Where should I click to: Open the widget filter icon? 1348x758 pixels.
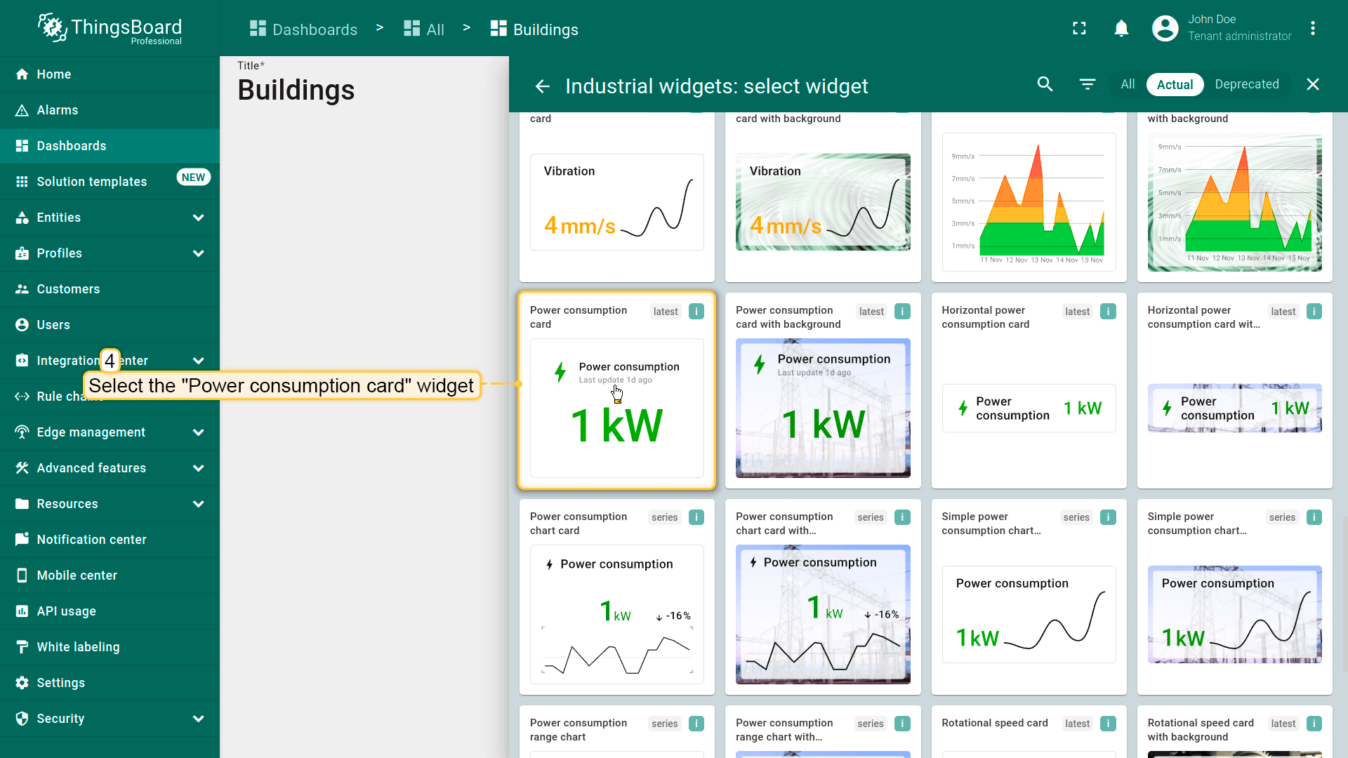pos(1087,84)
